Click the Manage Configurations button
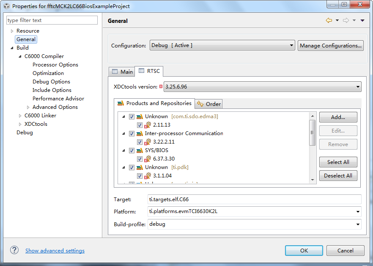The height and width of the screenshot is (266, 373). click(x=331, y=45)
